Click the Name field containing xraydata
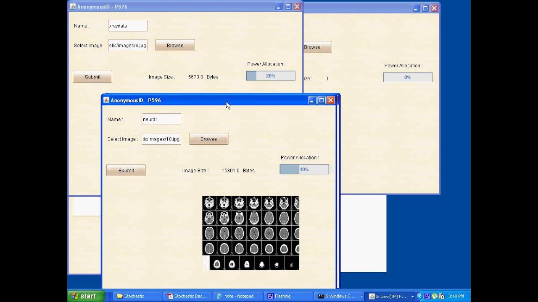 (128, 26)
